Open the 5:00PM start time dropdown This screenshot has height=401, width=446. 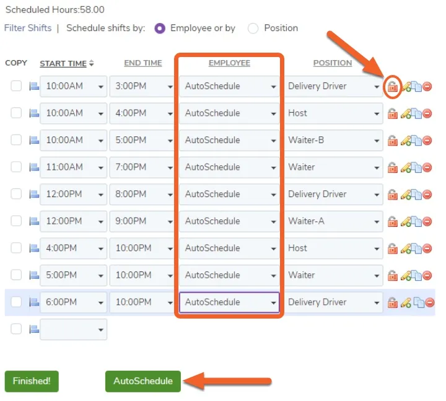[x=73, y=275]
